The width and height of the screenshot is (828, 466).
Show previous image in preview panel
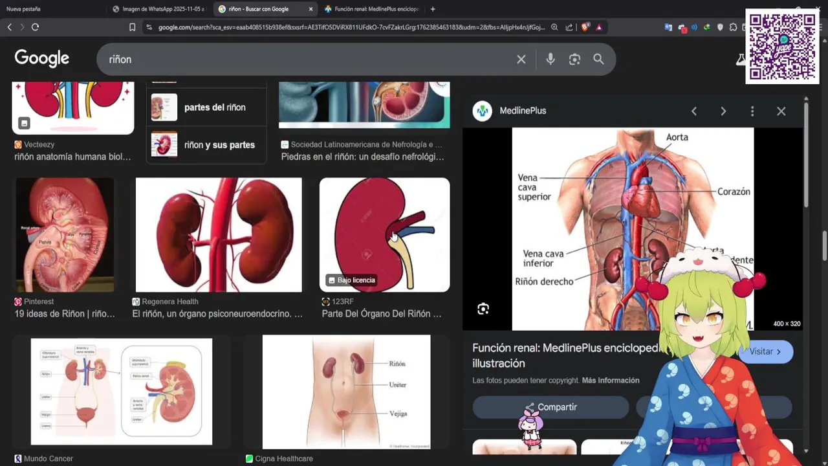tap(693, 111)
